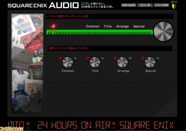Click the SQUARE ENIX AUDIO logo
Screen dimensions: 186x131
(43, 6)
